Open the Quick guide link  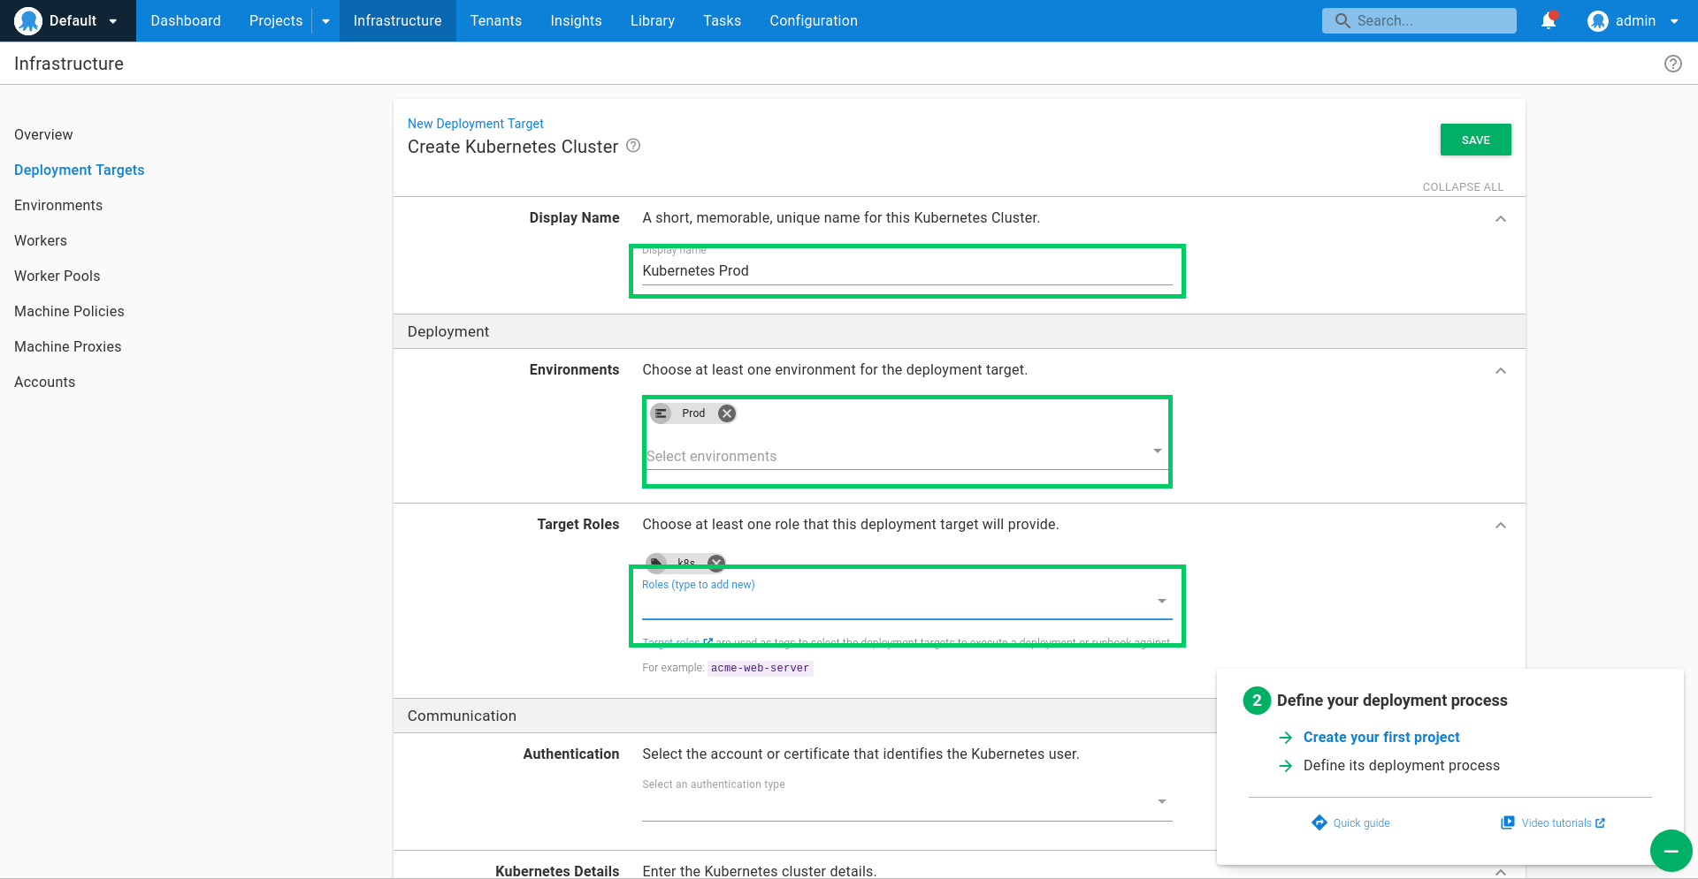1361,823
